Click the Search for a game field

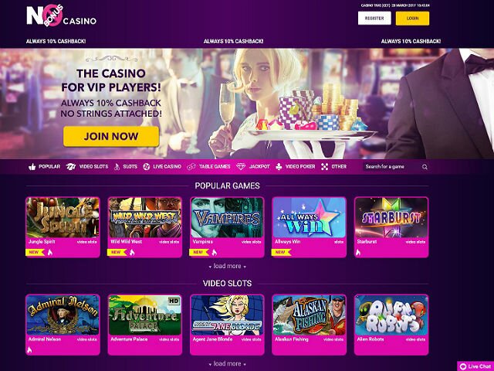pos(392,167)
